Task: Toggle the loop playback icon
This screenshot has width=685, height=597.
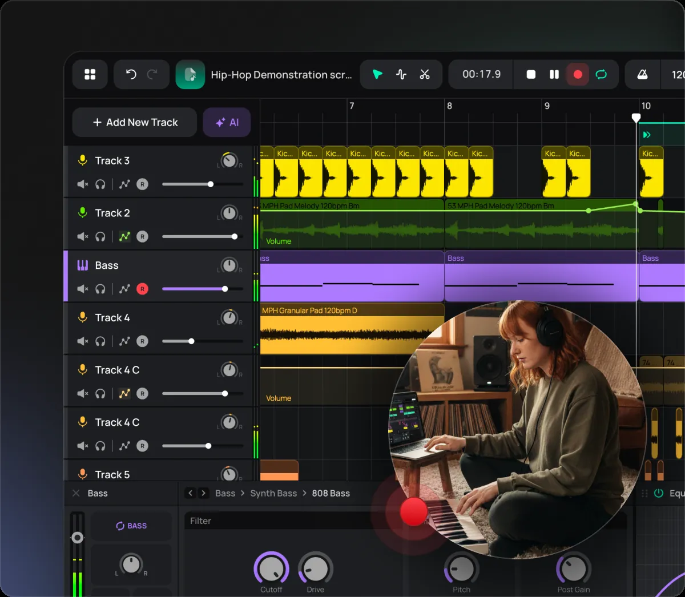Action: [601, 74]
